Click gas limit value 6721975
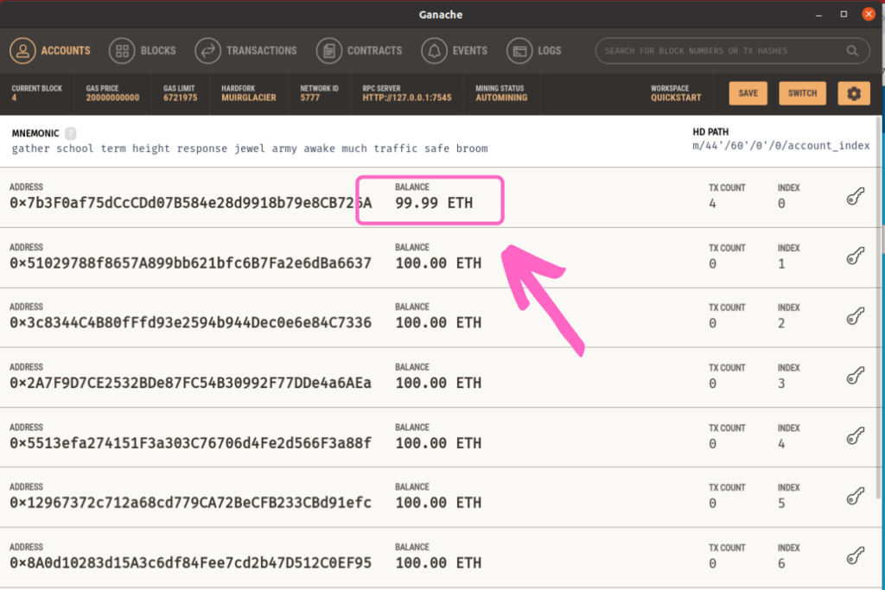 click(x=180, y=98)
